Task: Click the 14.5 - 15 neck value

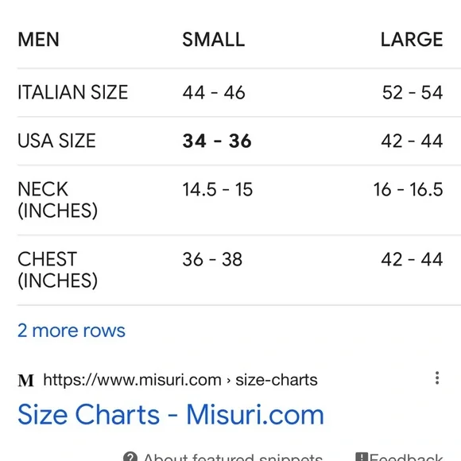Action: click(x=218, y=189)
